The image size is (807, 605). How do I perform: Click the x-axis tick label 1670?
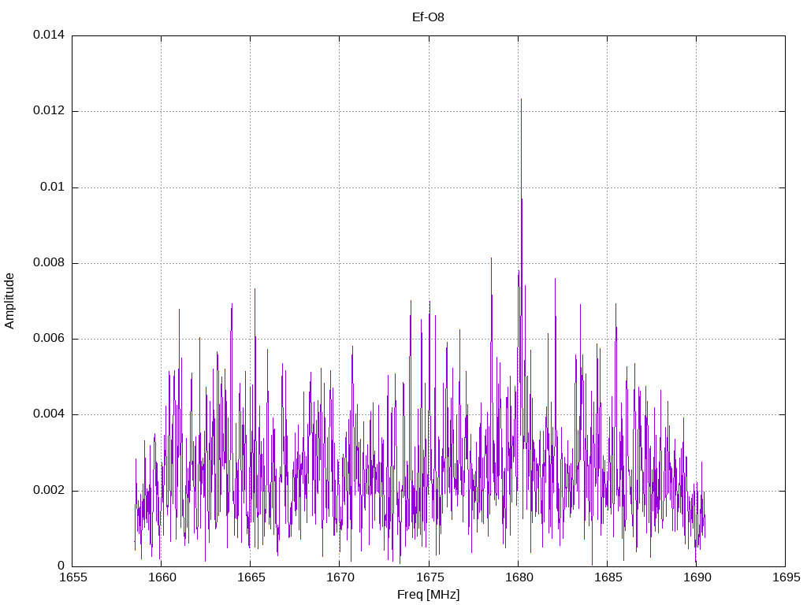point(340,577)
